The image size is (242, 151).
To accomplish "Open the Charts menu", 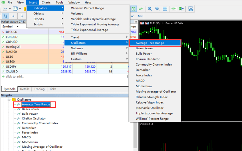I will (x=46, y=2).
